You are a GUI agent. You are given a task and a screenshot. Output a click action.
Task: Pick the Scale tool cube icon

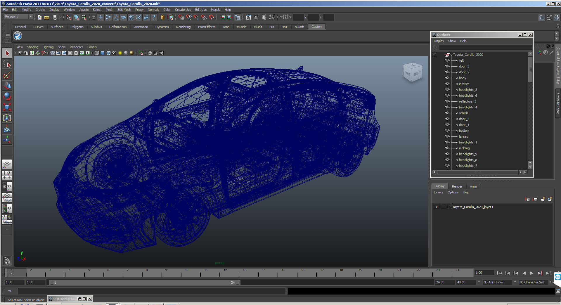(x=7, y=107)
